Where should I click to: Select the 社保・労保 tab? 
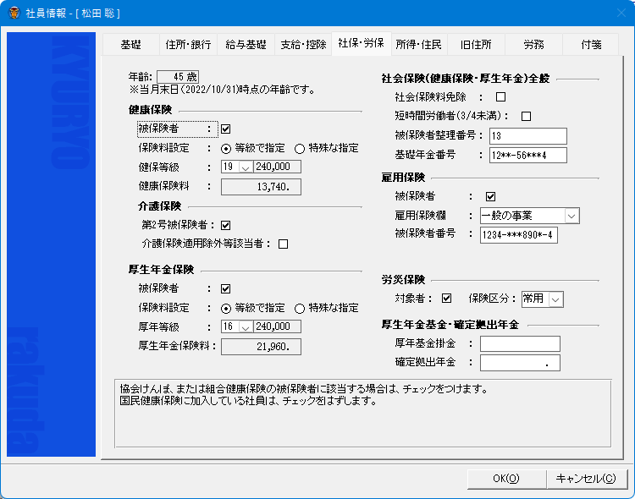(362, 43)
